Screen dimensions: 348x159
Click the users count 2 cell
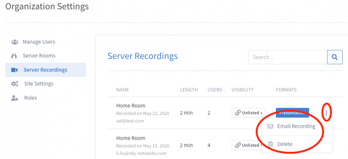209,113
